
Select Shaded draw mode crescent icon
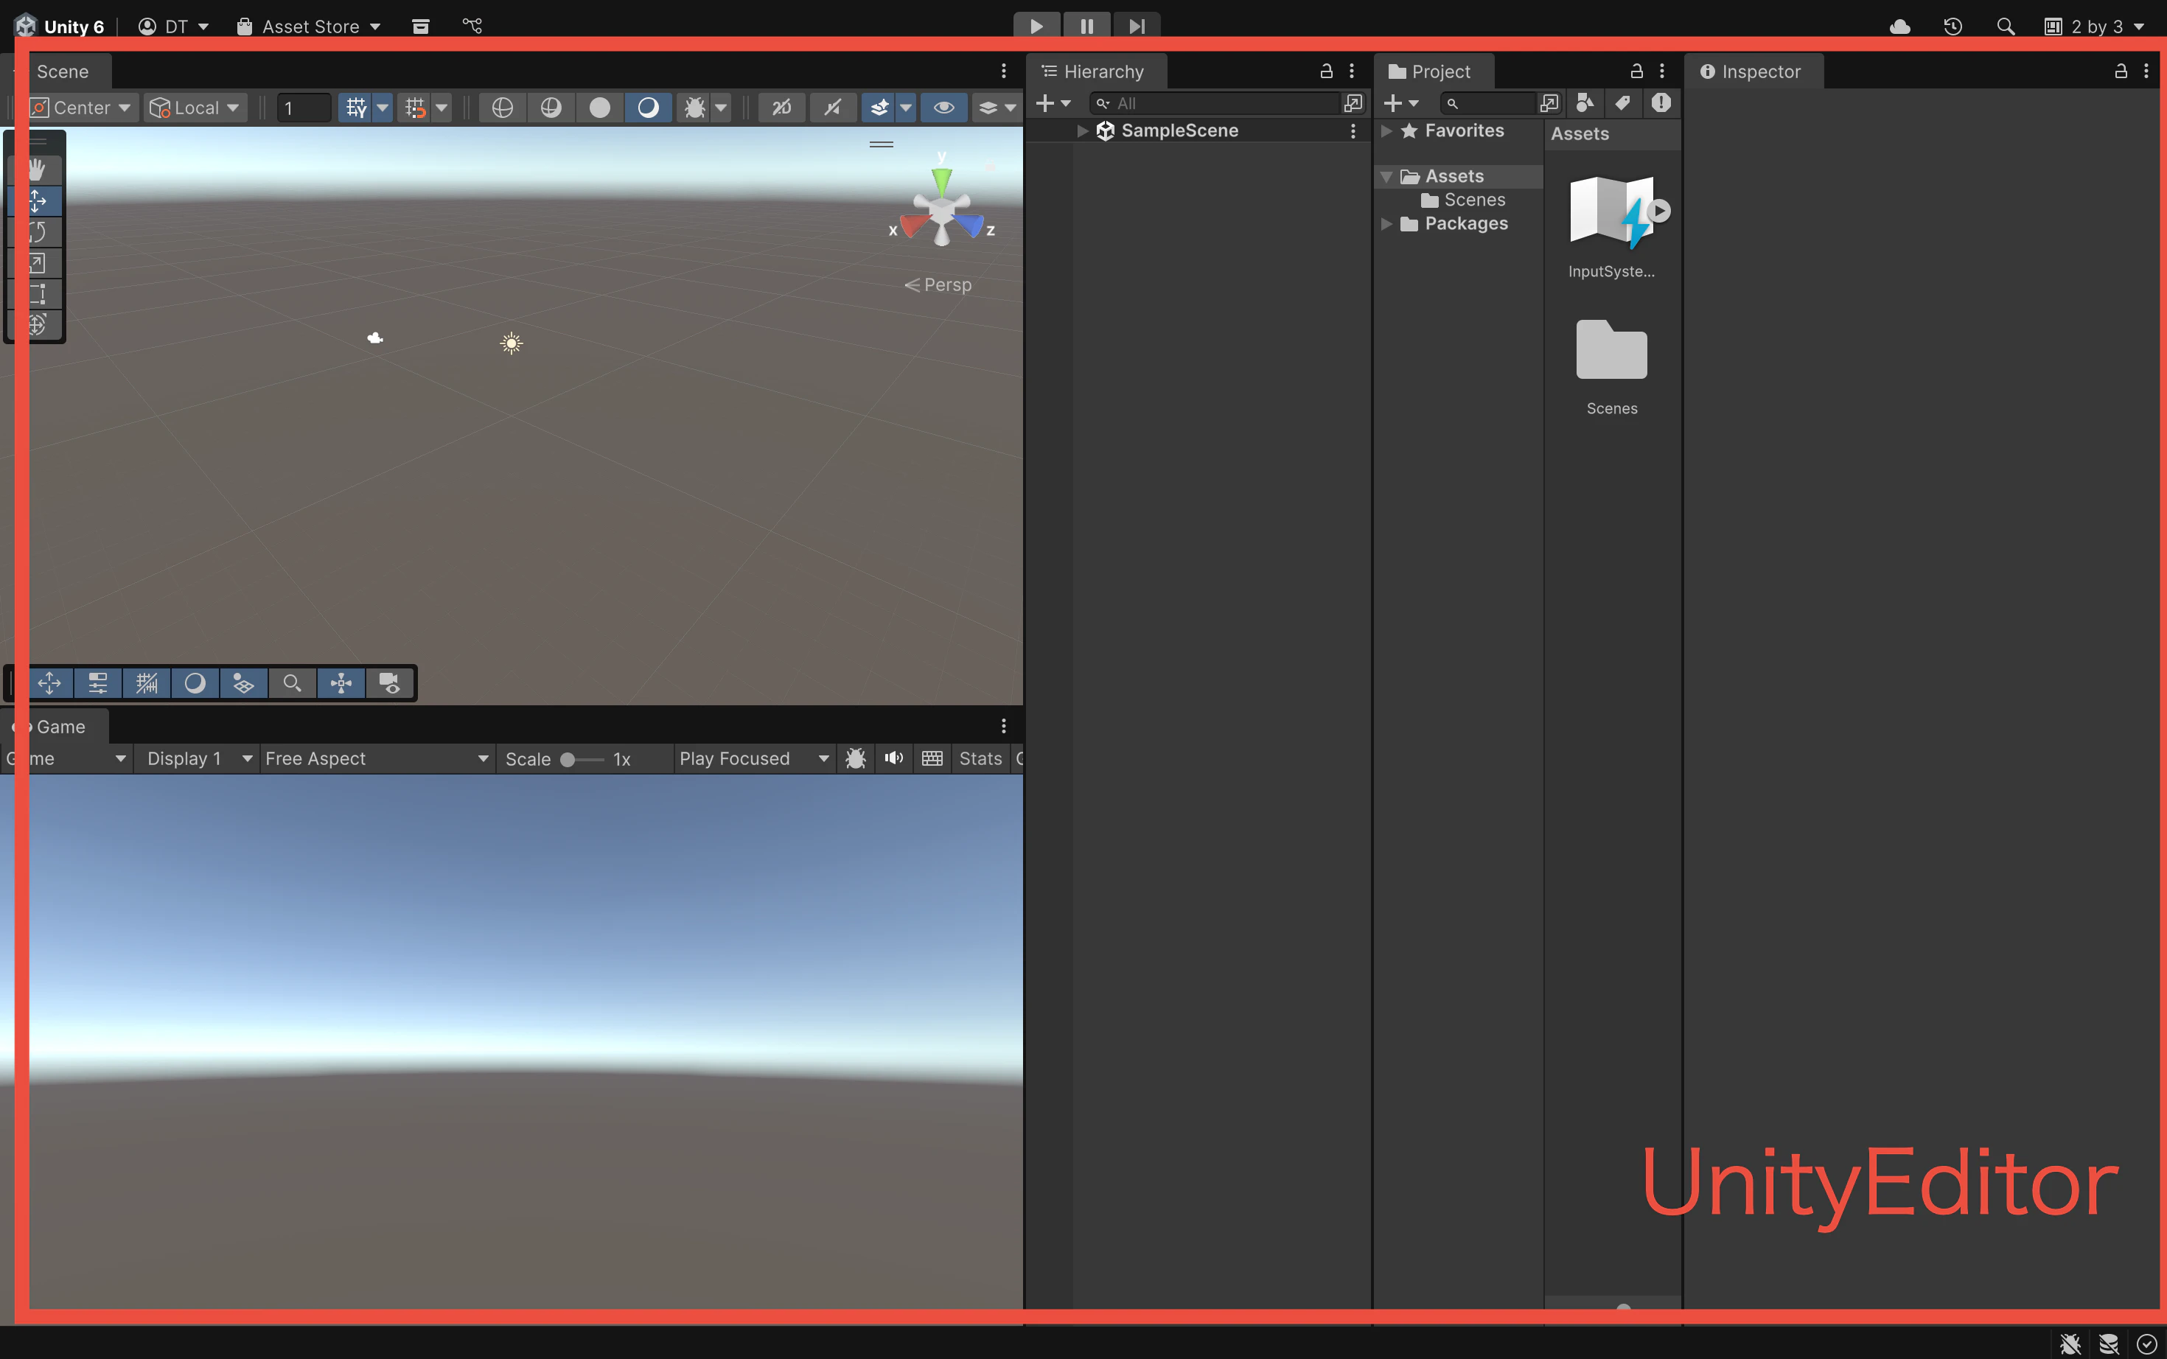pyautogui.click(x=648, y=108)
